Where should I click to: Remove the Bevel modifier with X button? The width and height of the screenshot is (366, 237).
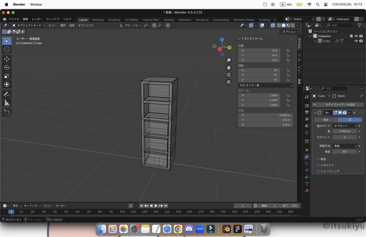(x=354, y=113)
